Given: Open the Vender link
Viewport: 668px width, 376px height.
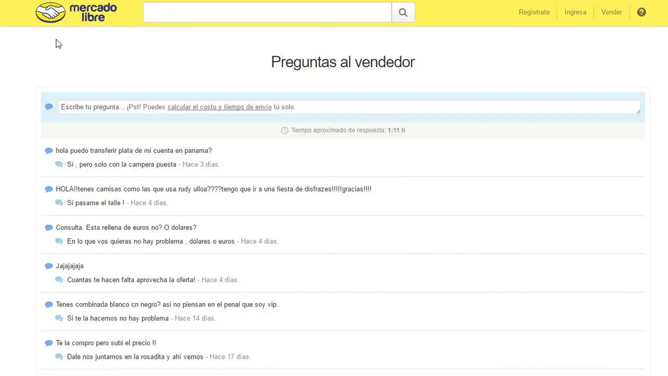Looking at the screenshot, I should click(612, 12).
